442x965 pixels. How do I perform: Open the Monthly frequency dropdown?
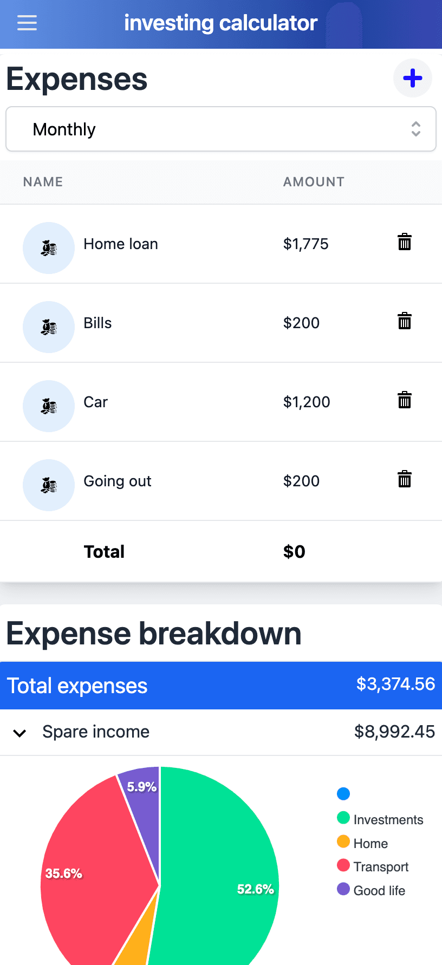221,129
